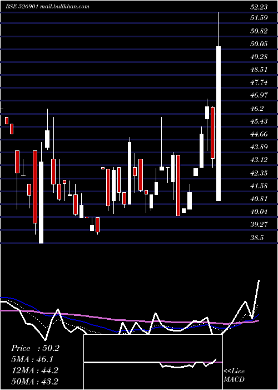Click the 43.89 axis value
This screenshot has height=390, width=278.
(259, 147)
